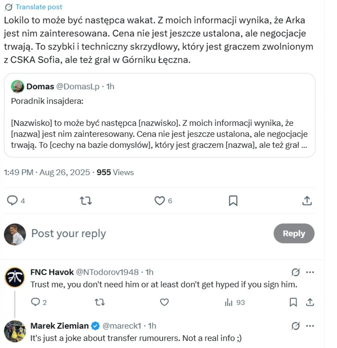
Task: Open the @mareck1 profile handle
Action: [x=122, y=326]
